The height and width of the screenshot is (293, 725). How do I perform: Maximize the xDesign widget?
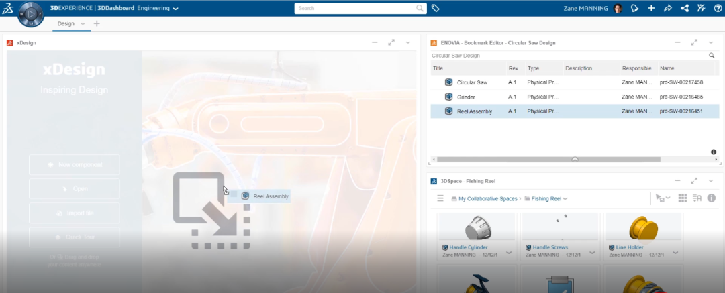coord(391,42)
